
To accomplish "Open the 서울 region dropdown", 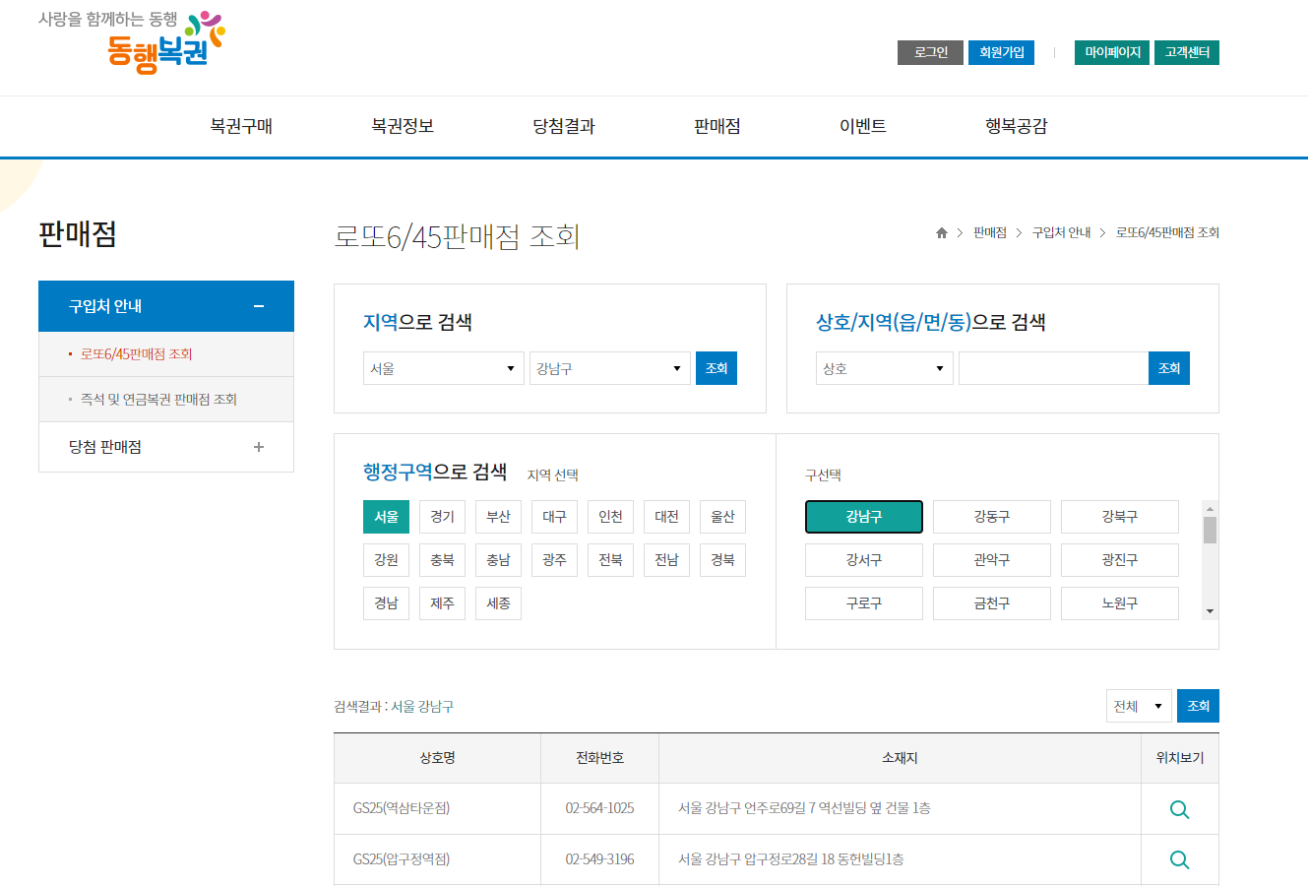I will [443, 368].
